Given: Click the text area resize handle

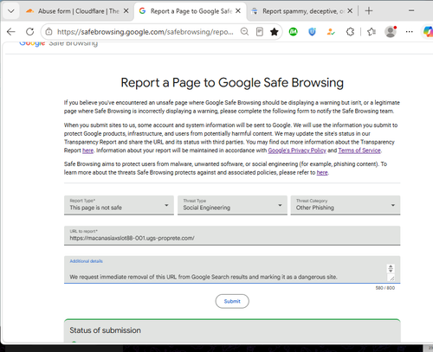Looking at the screenshot, I should [x=391, y=278].
